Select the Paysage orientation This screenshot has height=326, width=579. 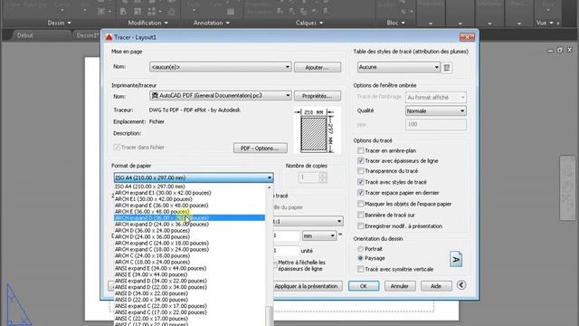[x=360, y=258]
